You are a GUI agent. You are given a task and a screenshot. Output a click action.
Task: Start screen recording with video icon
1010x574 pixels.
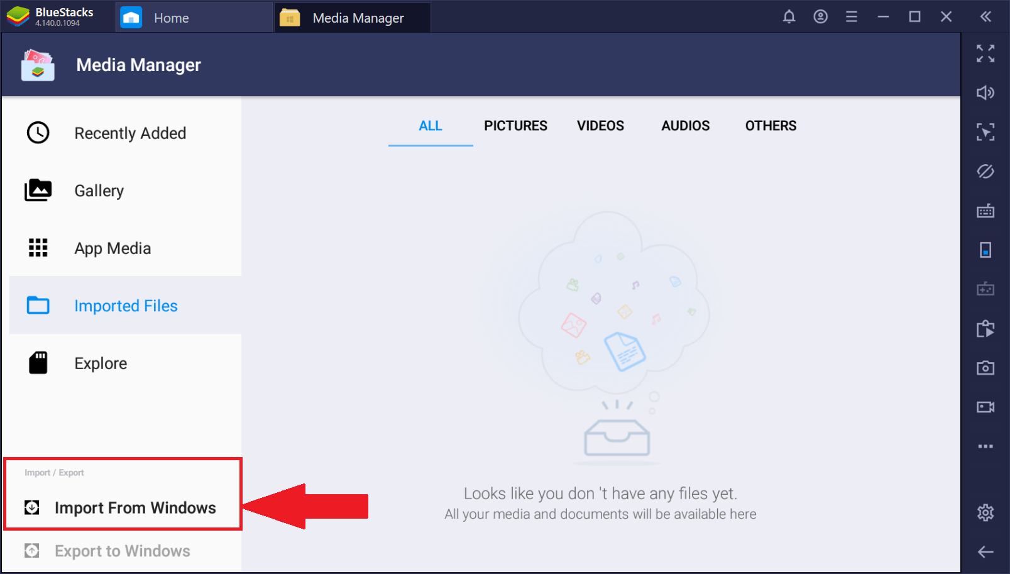click(x=985, y=407)
